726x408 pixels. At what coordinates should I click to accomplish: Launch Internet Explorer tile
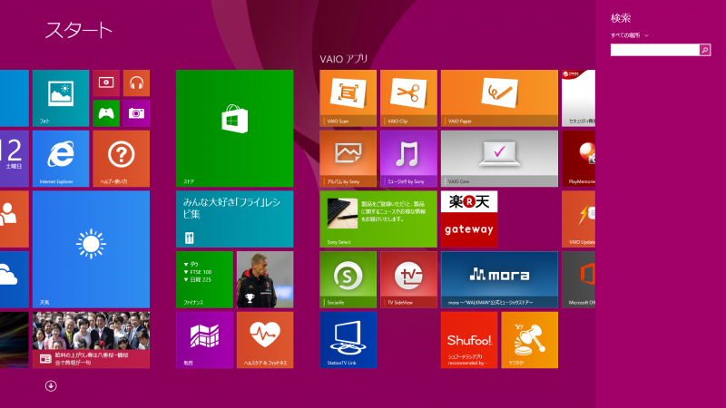tap(61, 158)
